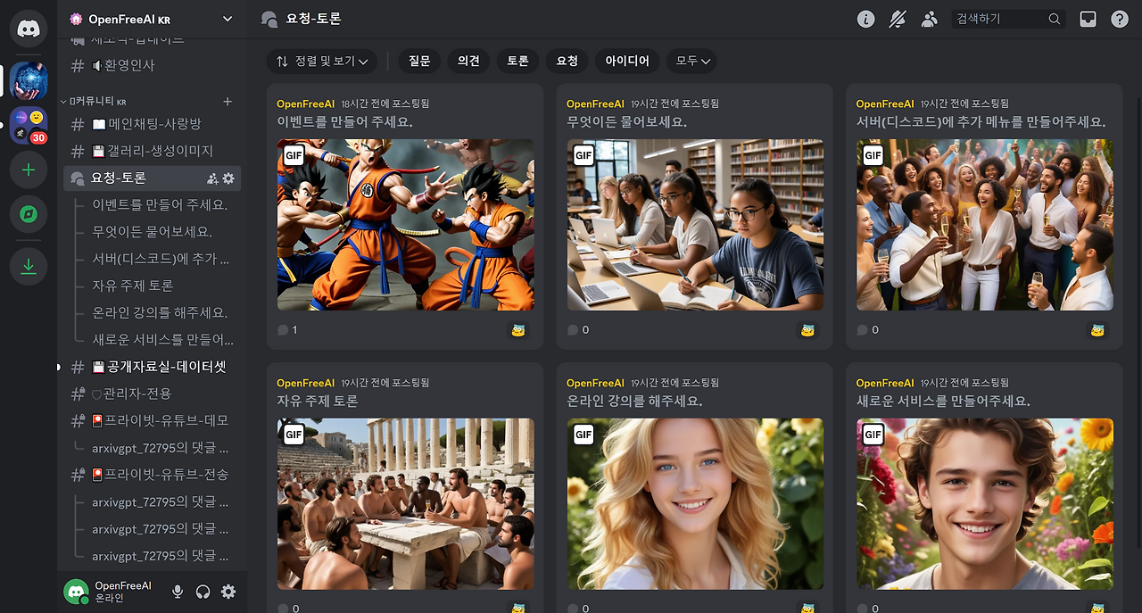Add a server using the plus icon
Viewport: 1142px width, 613px height.
click(28, 170)
